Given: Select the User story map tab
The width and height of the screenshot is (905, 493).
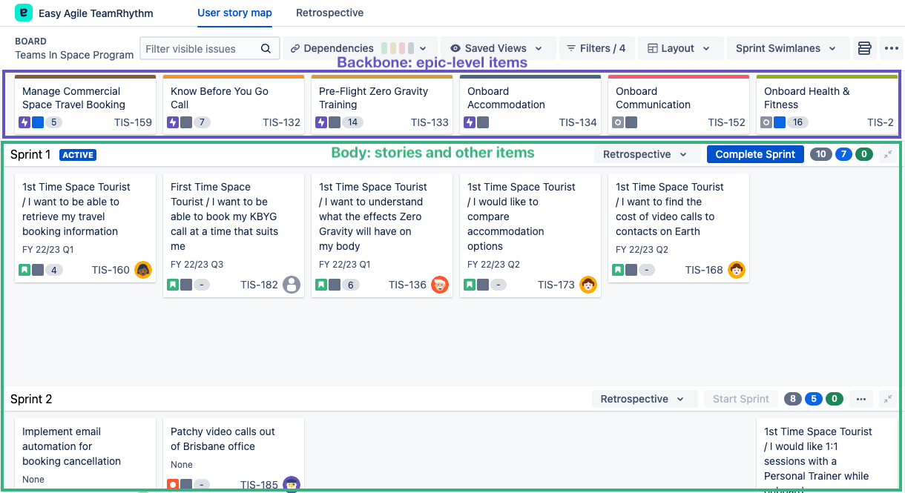Looking at the screenshot, I should (234, 13).
